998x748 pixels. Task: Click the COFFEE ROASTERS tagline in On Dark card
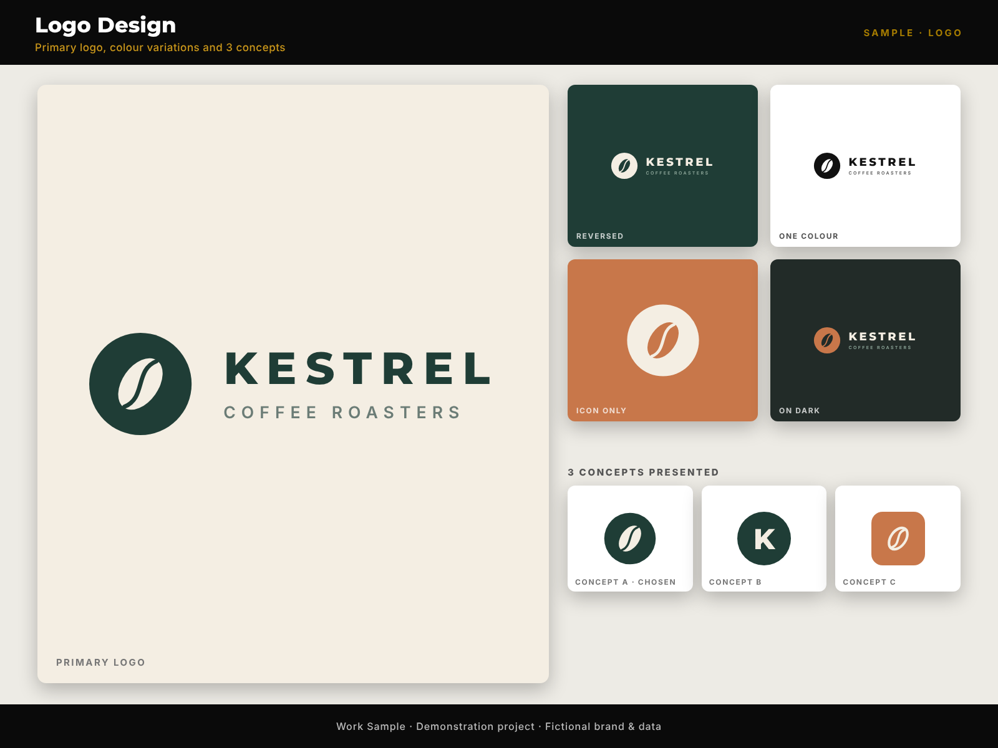pyautogui.click(x=880, y=348)
